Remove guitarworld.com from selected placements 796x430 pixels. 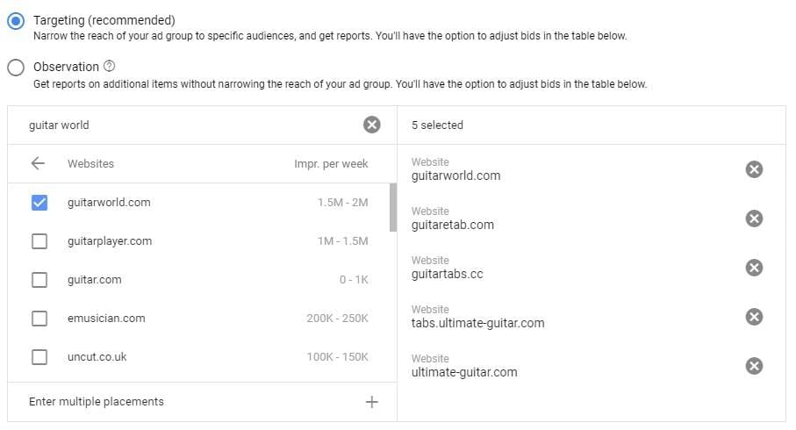pos(753,169)
